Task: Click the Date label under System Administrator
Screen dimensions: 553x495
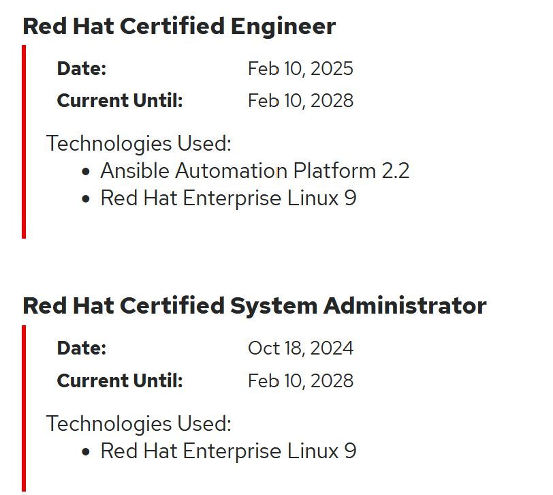Action: coord(82,348)
